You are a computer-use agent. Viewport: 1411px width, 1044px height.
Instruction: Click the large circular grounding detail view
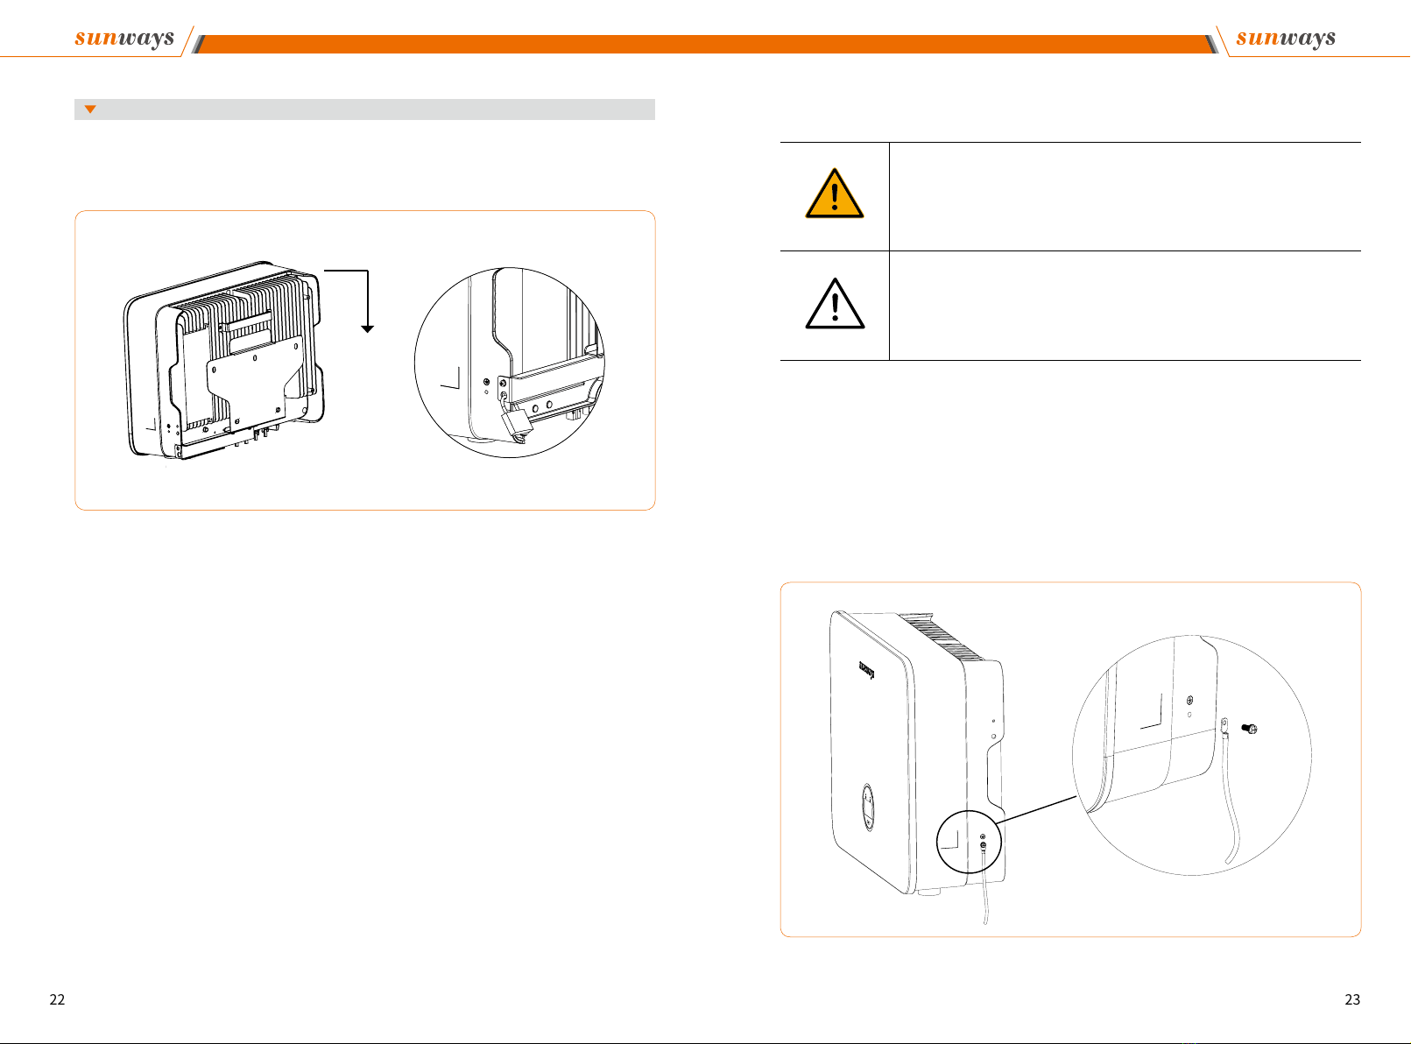(x=1192, y=755)
